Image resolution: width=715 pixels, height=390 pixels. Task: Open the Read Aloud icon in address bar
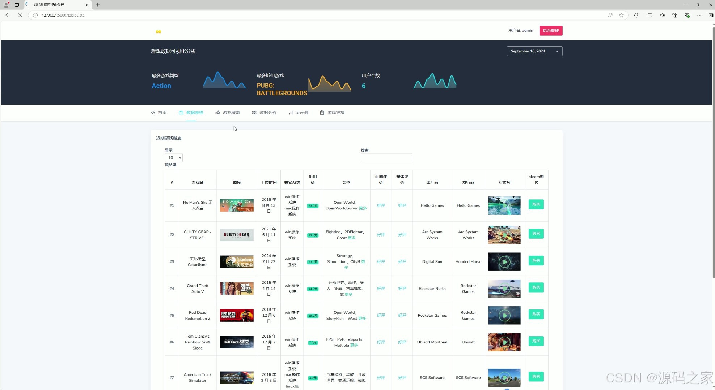tap(610, 15)
